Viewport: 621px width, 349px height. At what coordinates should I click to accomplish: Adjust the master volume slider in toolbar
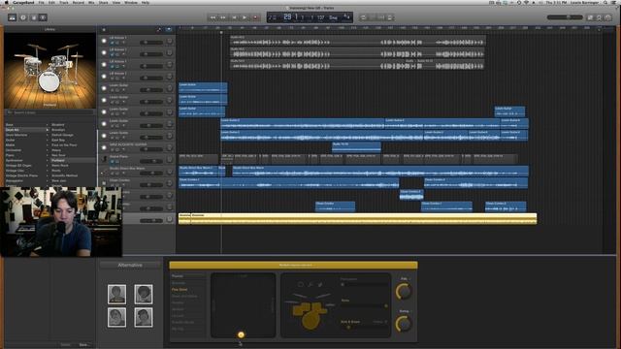[565, 17]
